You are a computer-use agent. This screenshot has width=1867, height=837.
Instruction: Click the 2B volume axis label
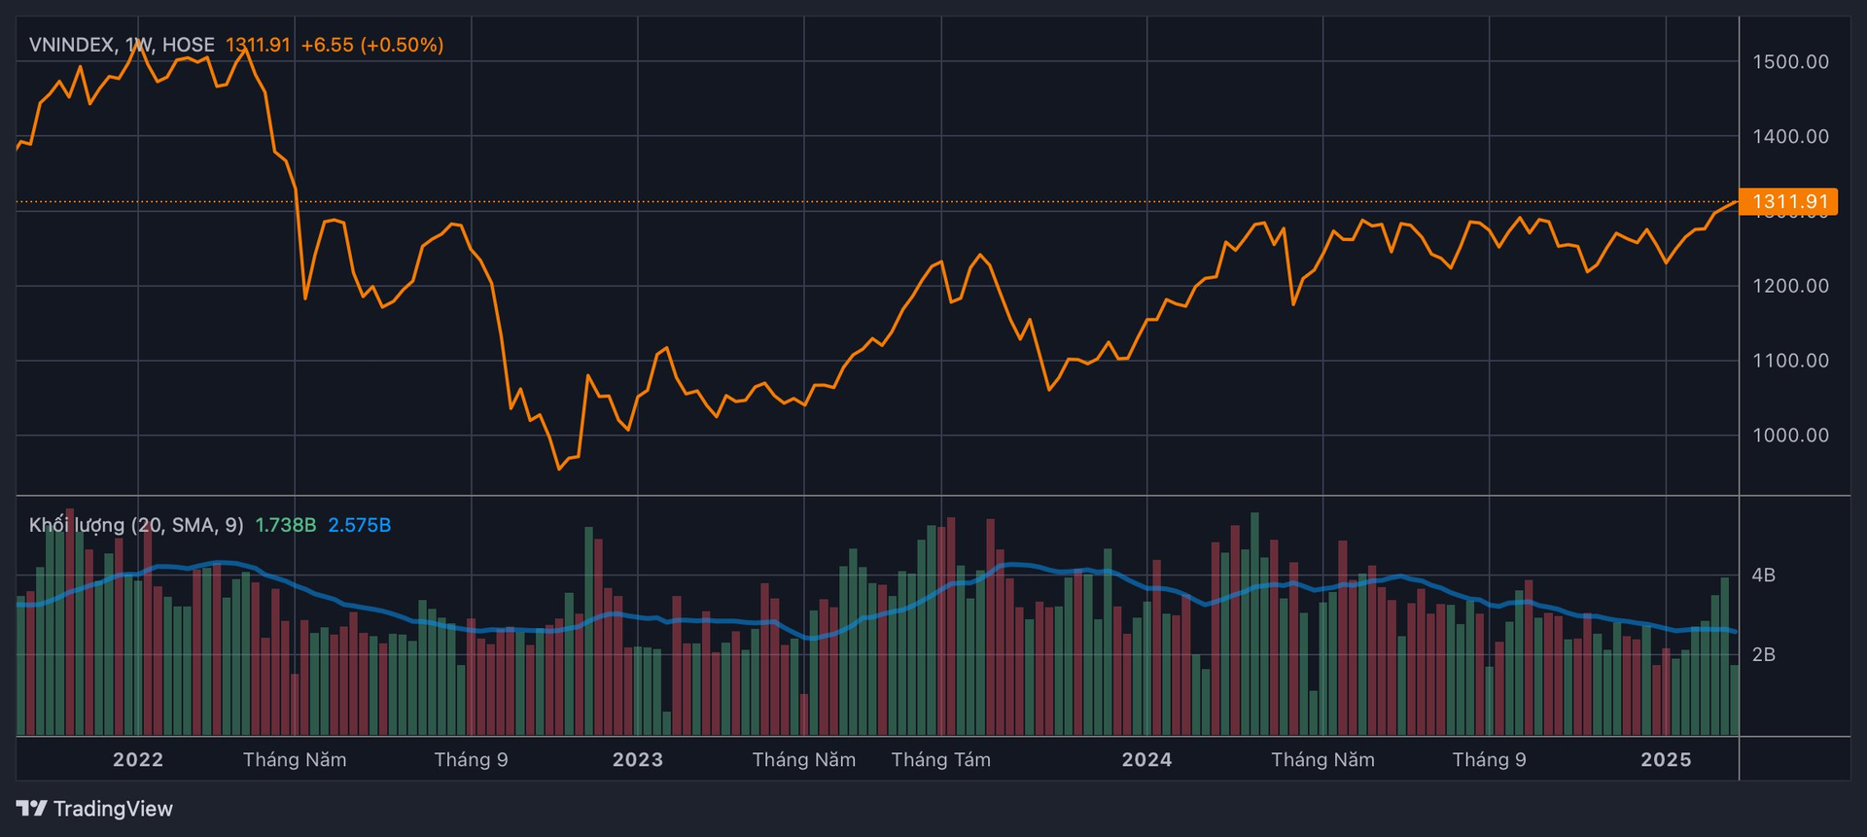tap(1764, 654)
